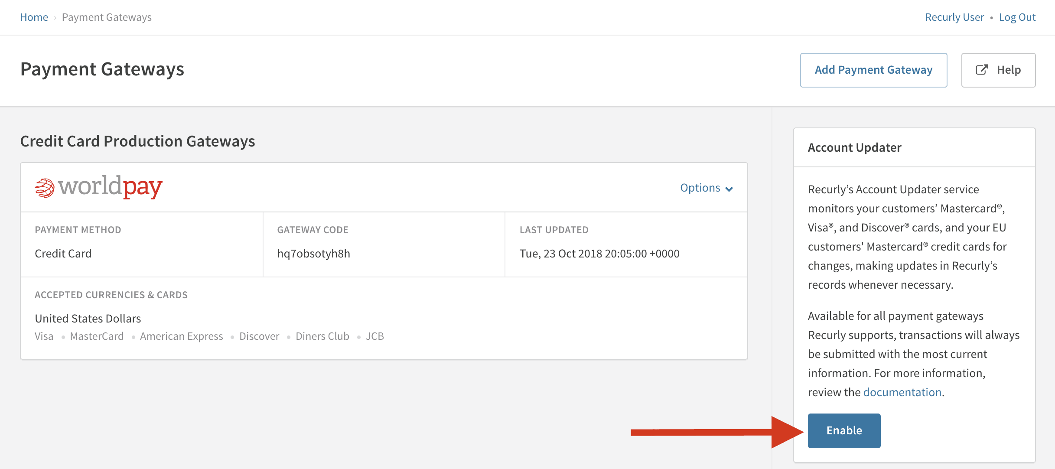Select the Credit Card payment method entry
The image size is (1055, 469).
tap(63, 254)
